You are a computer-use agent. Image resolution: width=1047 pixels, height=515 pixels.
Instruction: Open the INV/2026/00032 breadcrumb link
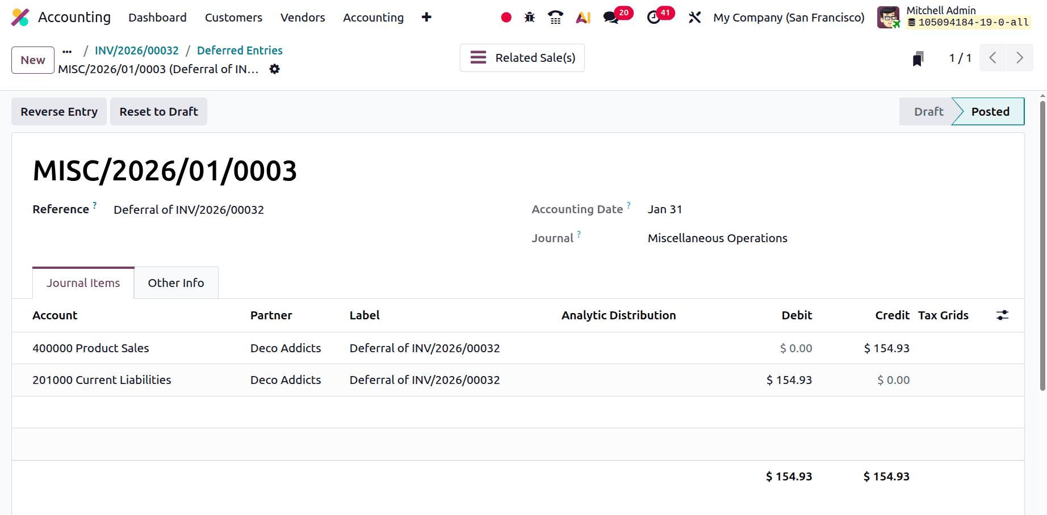[x=136, y=50]
